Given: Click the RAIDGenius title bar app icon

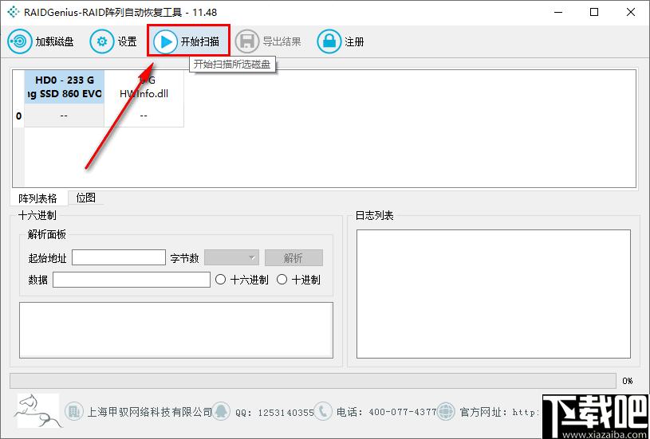Looking at the screenshot, I should (14, 12).
